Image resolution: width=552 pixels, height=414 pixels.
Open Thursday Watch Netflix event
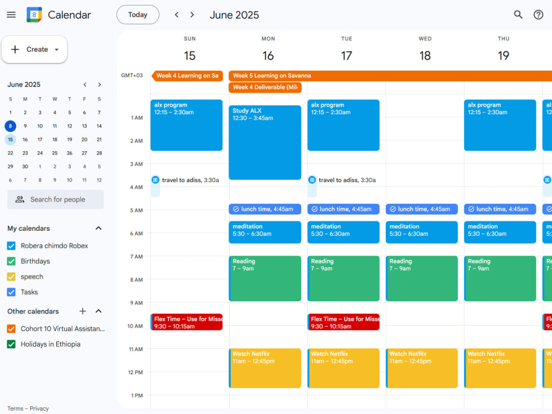click(x=500, y=368)
